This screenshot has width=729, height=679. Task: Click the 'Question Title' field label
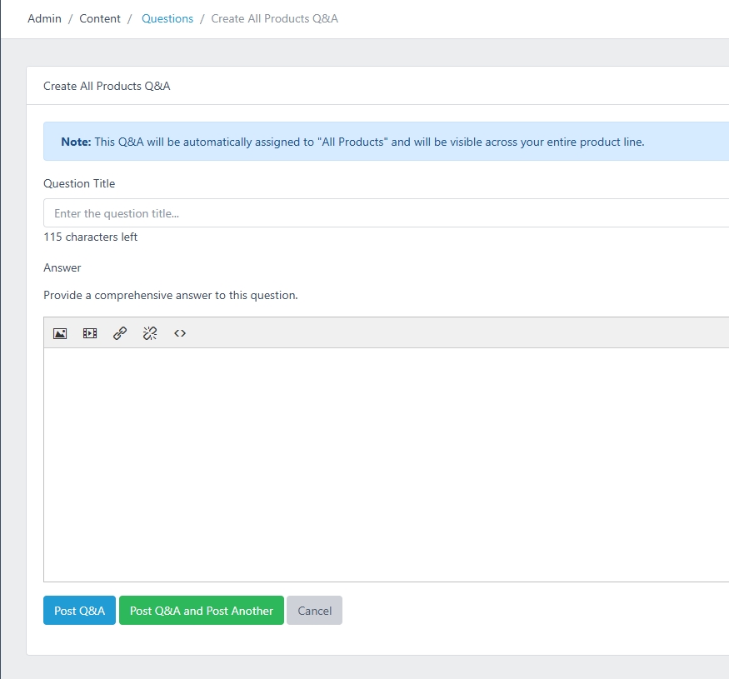[79, 183]
